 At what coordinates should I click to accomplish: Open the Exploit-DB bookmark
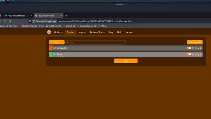click(69, 26)
